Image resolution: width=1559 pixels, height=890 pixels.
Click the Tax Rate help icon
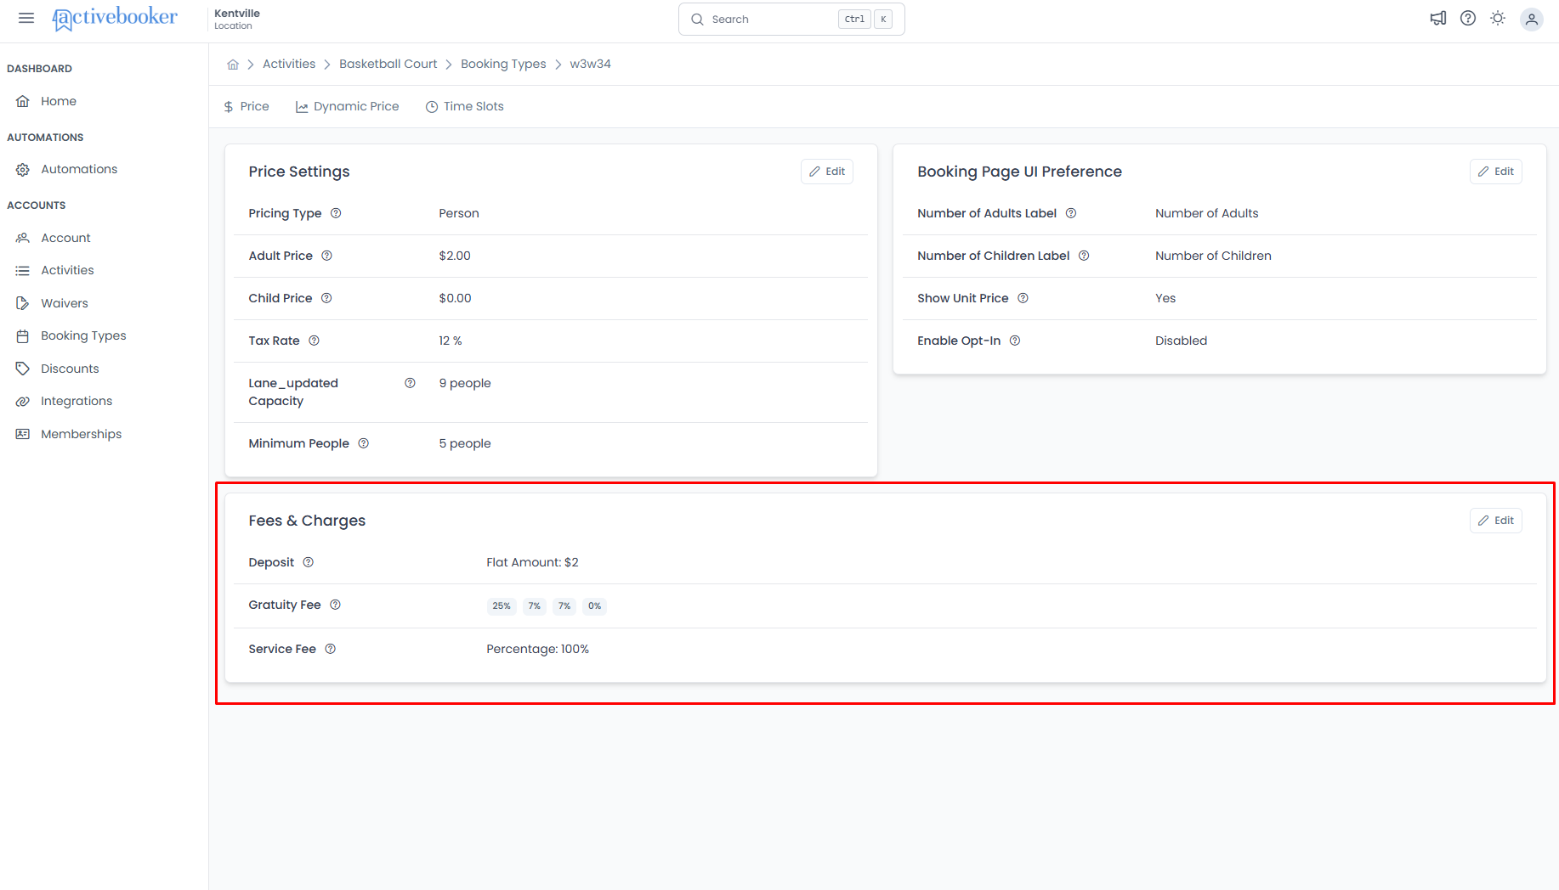point(314,341)
